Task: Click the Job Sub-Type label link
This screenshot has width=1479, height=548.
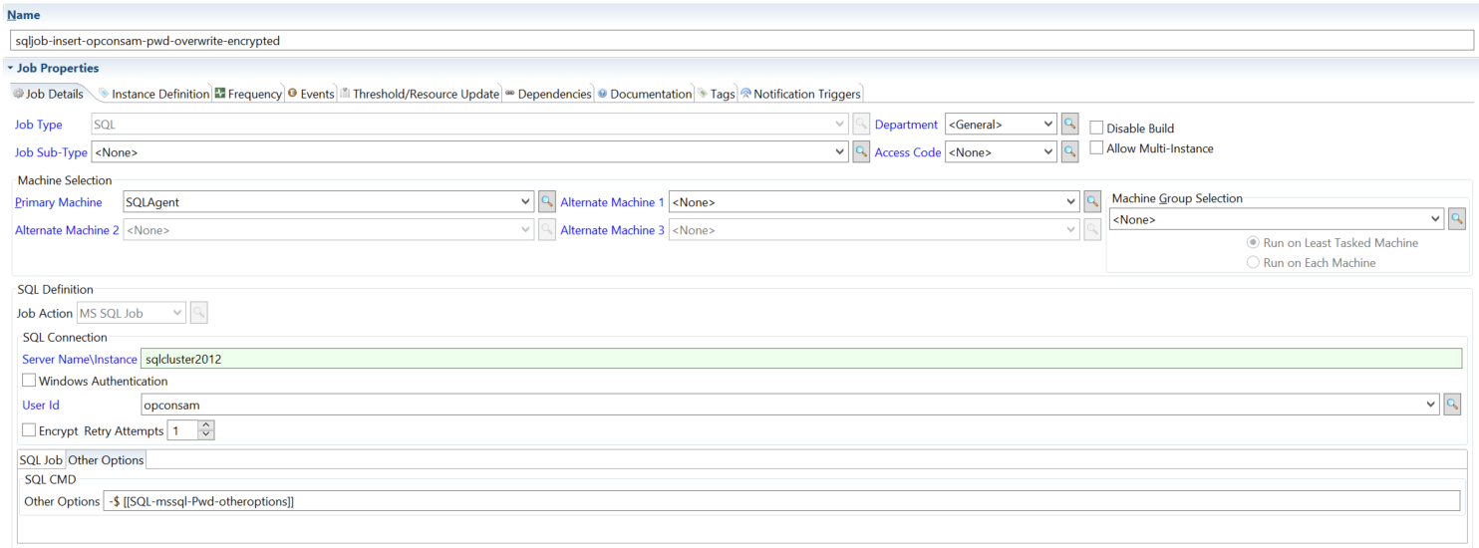Action: click(51, 152)
